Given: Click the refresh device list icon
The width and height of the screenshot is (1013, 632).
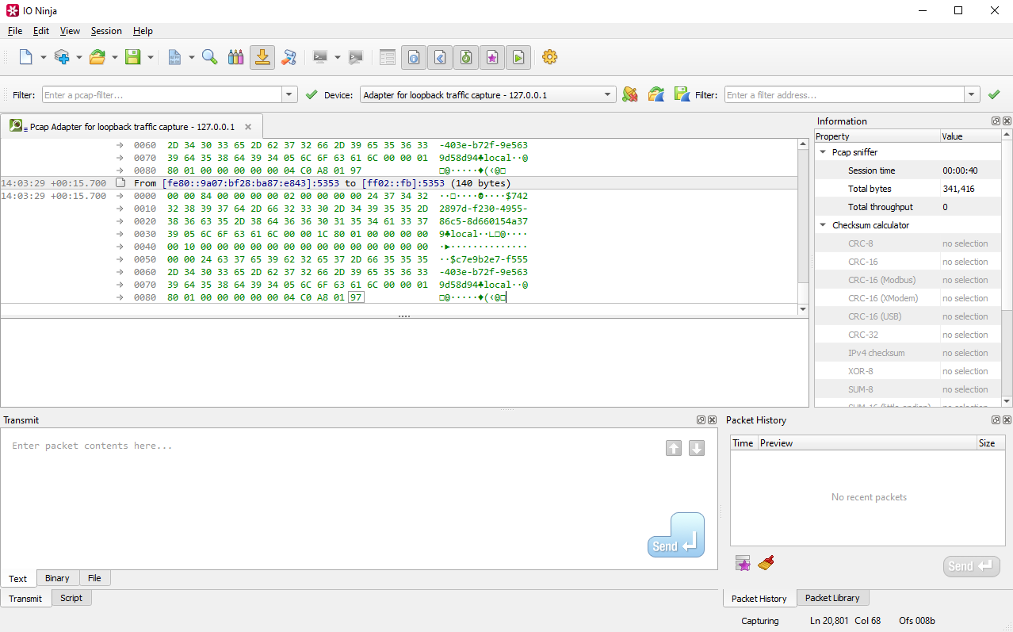Looking at the screenshot, I should pos(656,95).
